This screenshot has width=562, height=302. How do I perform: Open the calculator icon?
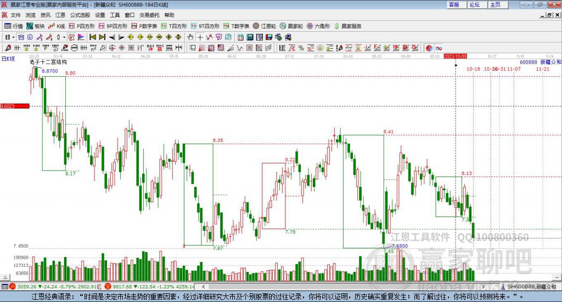pyautogui.click(x=250, y=37)
